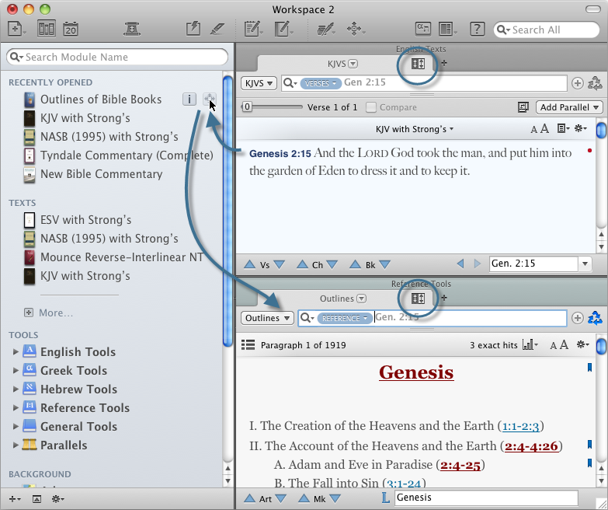Toggle the REFERENCE search mode pill
The width and height of the screenshot is (608, 510).
click(x=343, y=318)
